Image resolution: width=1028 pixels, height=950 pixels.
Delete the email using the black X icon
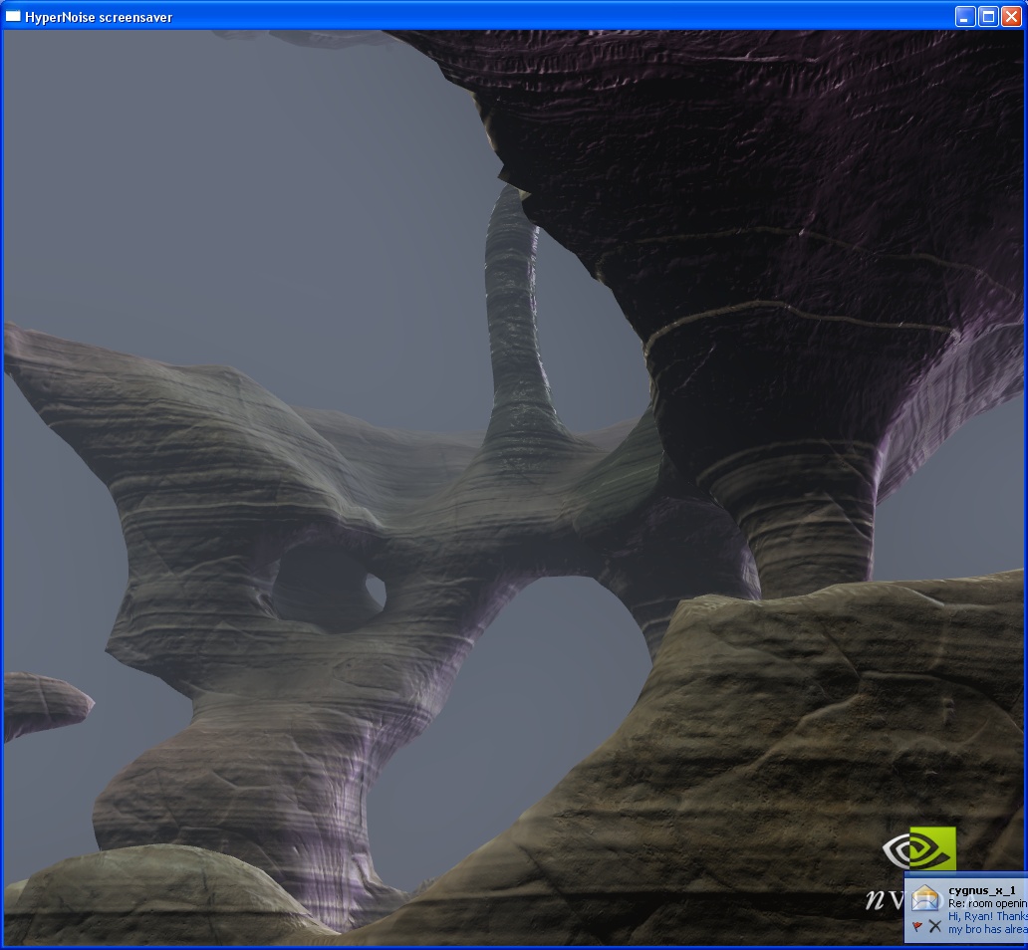934,926
